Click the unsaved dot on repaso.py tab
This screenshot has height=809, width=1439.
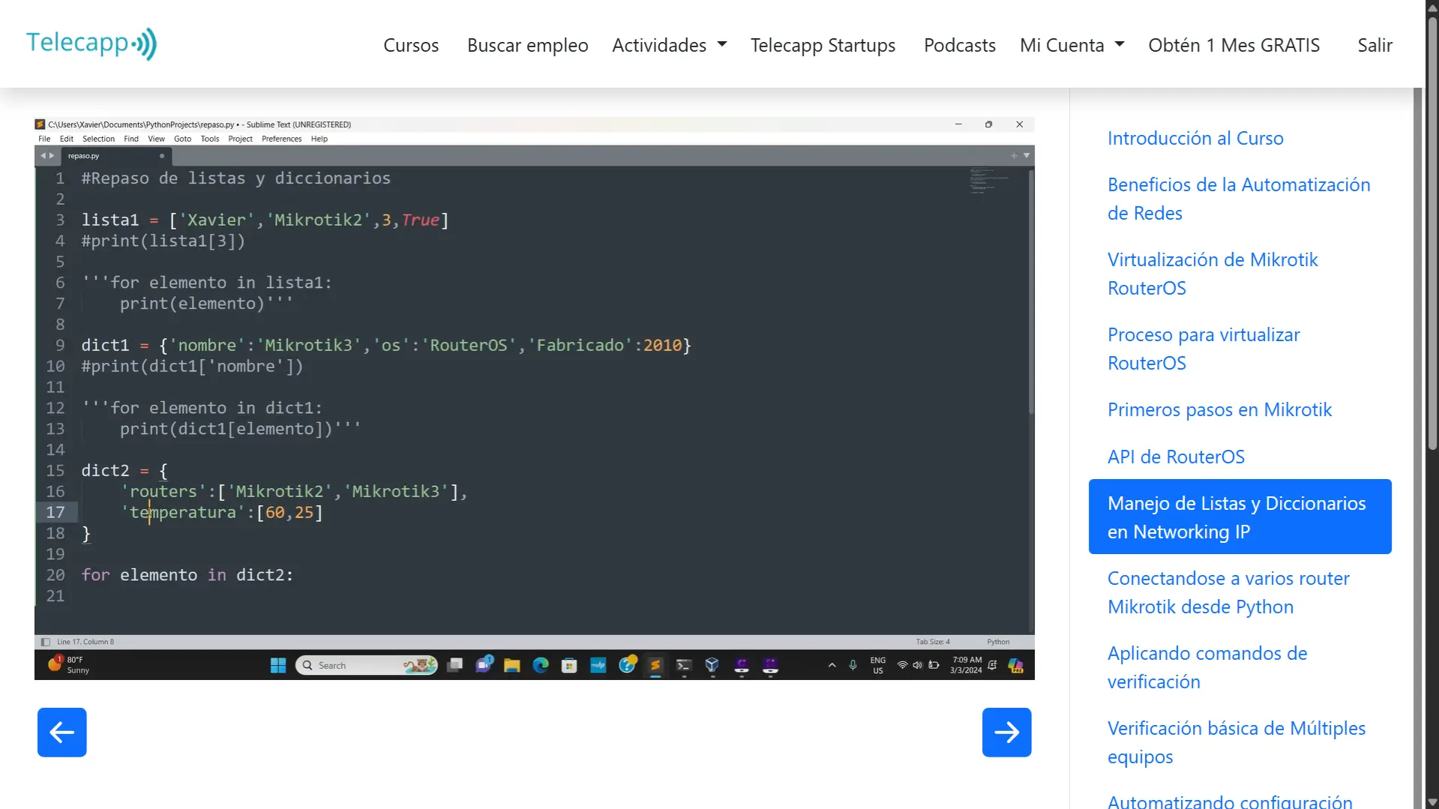click(162, 156)
